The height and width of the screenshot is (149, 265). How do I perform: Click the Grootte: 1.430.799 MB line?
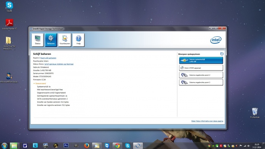click(42, 70)
